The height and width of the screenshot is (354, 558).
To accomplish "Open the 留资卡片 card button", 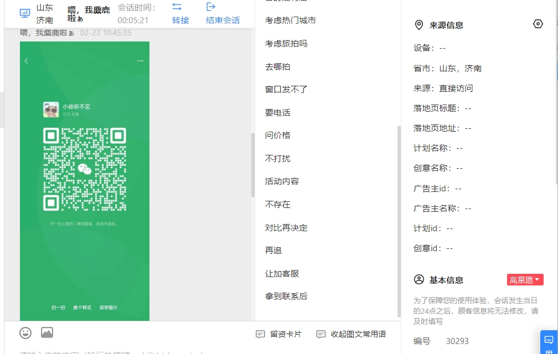I will [x=278, y=334].
